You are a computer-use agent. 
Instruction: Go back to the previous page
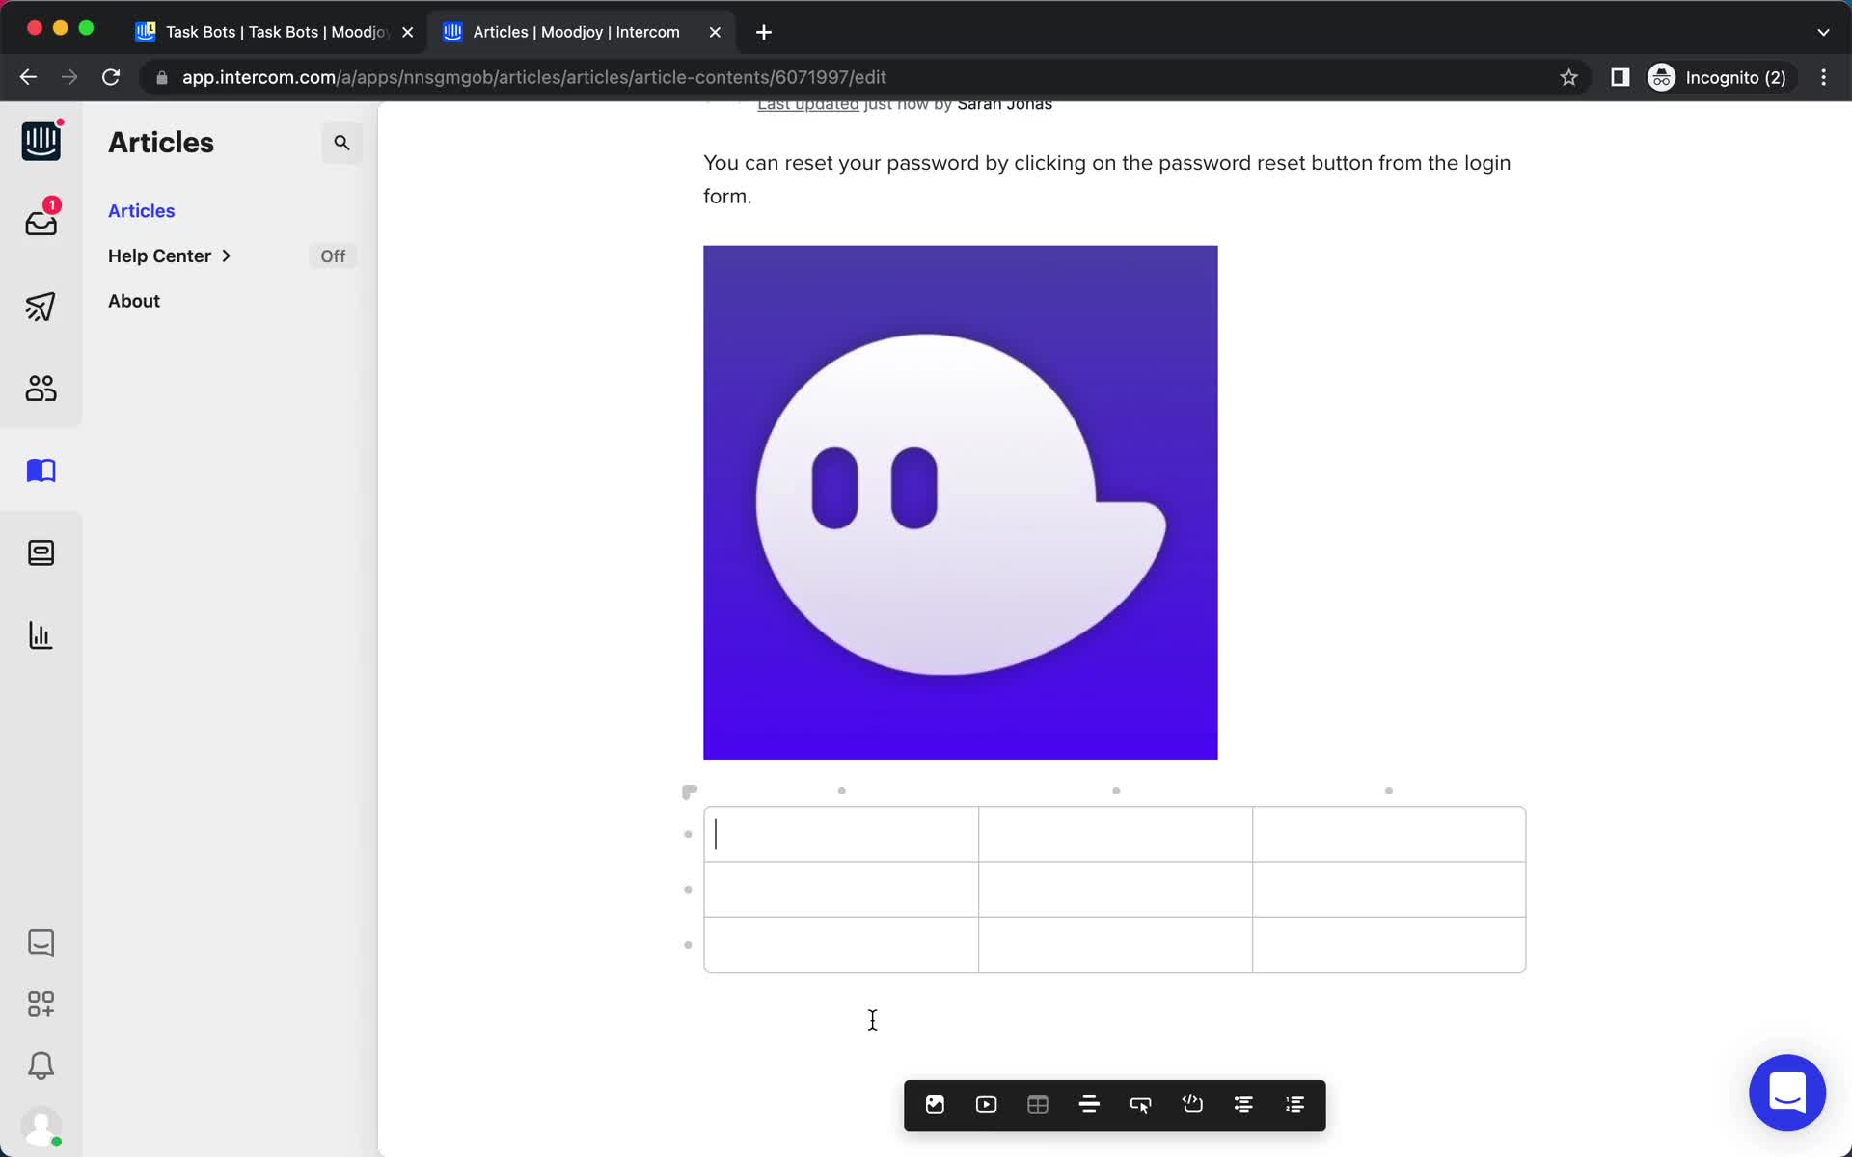(x=28, y=77)
